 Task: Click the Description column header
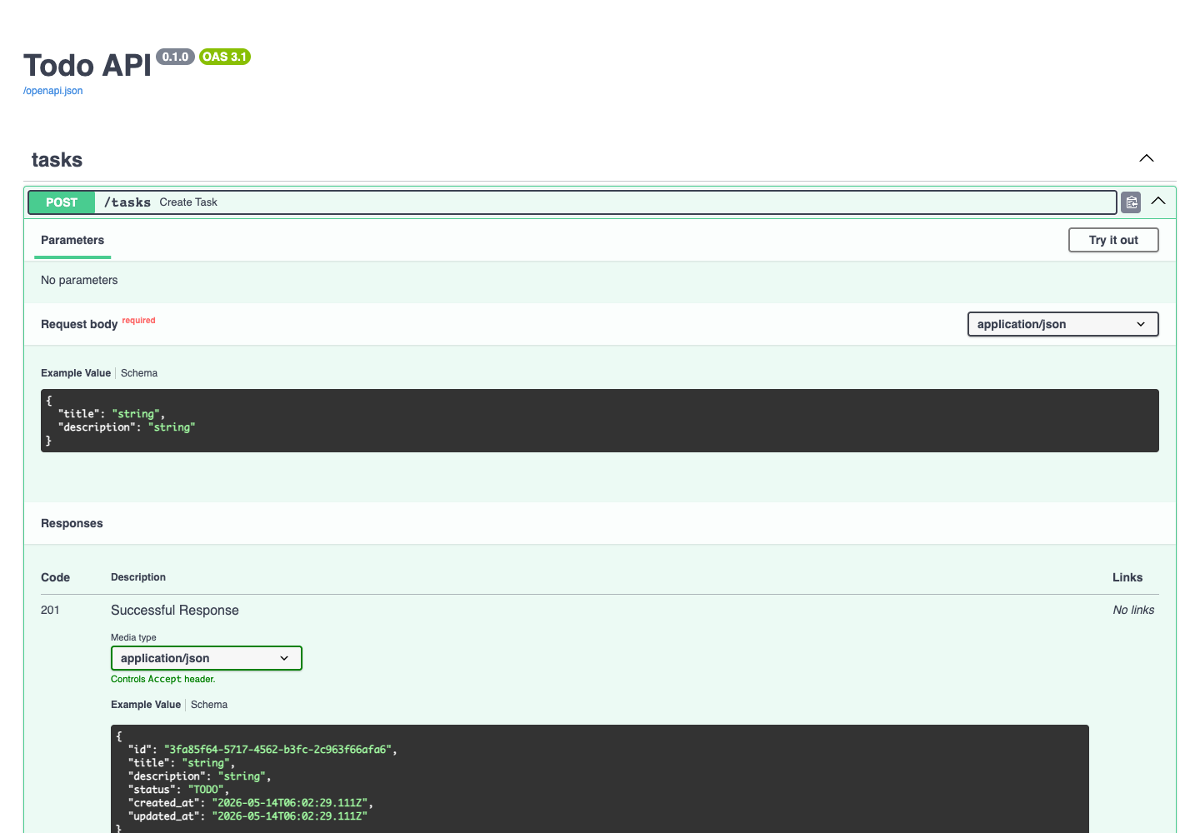138,577
